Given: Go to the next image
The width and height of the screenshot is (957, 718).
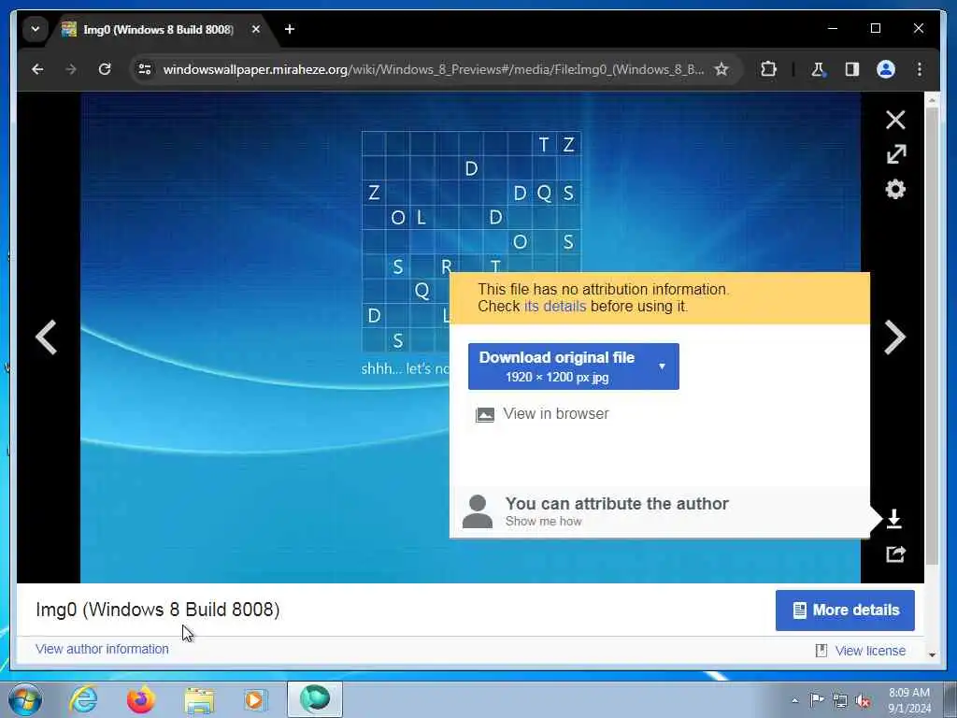Looking at the screenshot, I should [x=894, y=337].
